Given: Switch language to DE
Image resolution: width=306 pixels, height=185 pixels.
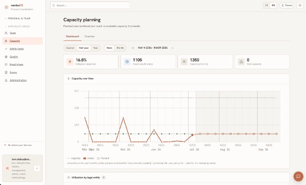Looking at the screenshot, I should (x=266, y=6).
